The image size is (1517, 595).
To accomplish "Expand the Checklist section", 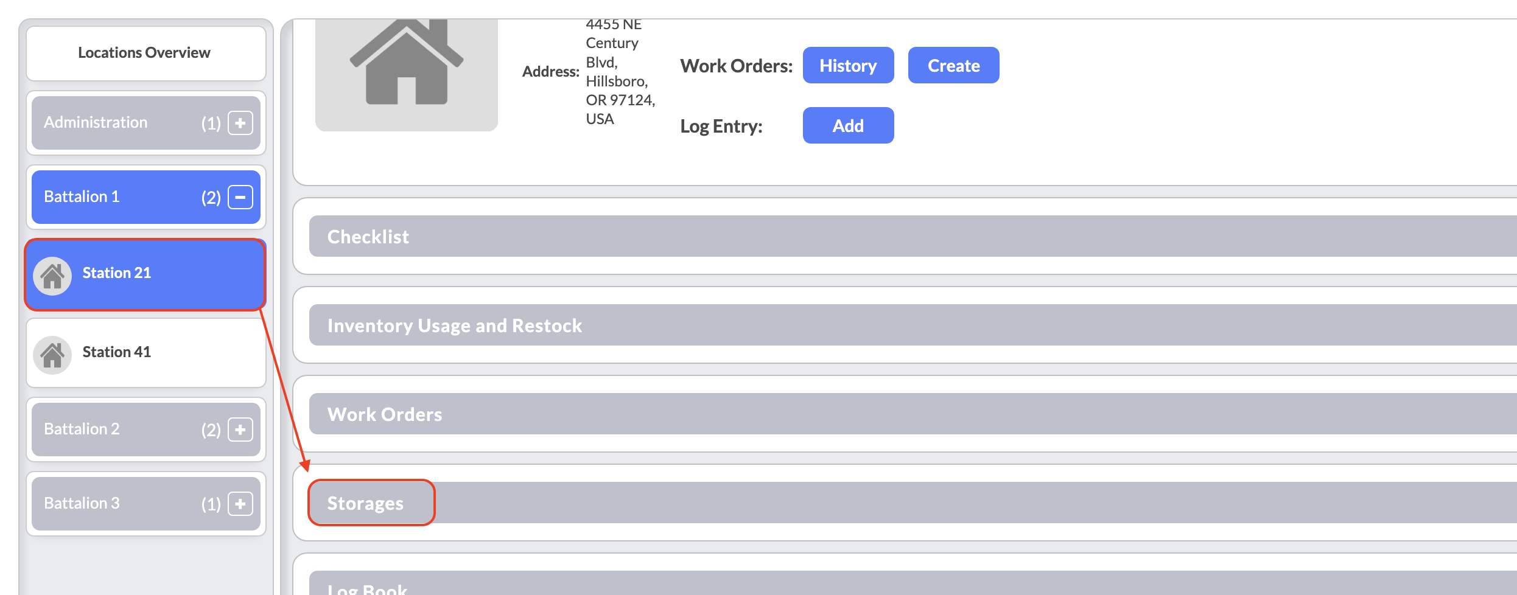I will 913,236.
